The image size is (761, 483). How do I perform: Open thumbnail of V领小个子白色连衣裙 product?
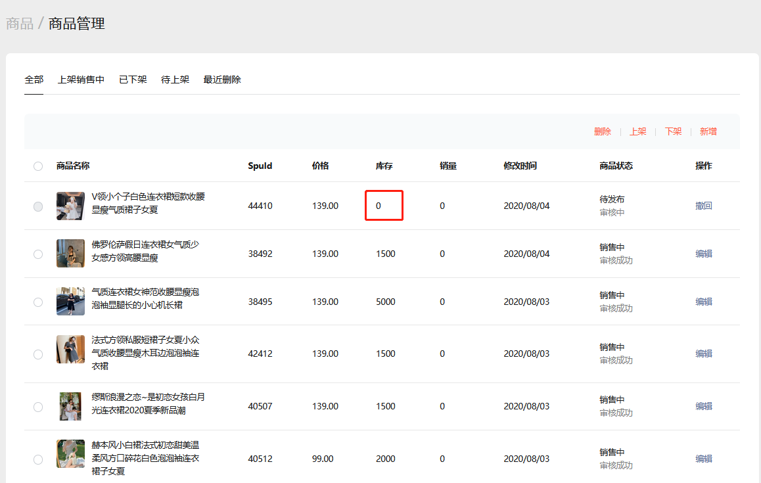click(x=70, y=206)
